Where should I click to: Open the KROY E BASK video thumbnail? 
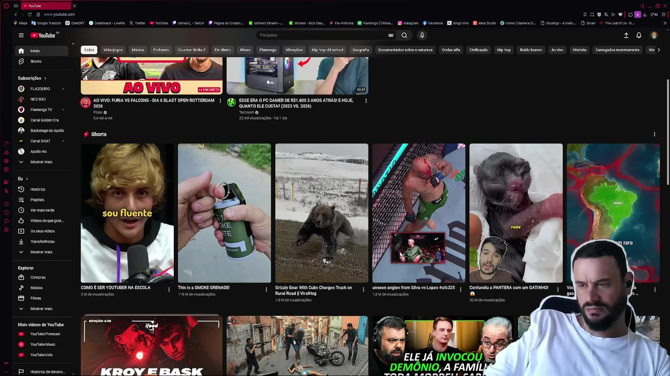tap(152, 346)
